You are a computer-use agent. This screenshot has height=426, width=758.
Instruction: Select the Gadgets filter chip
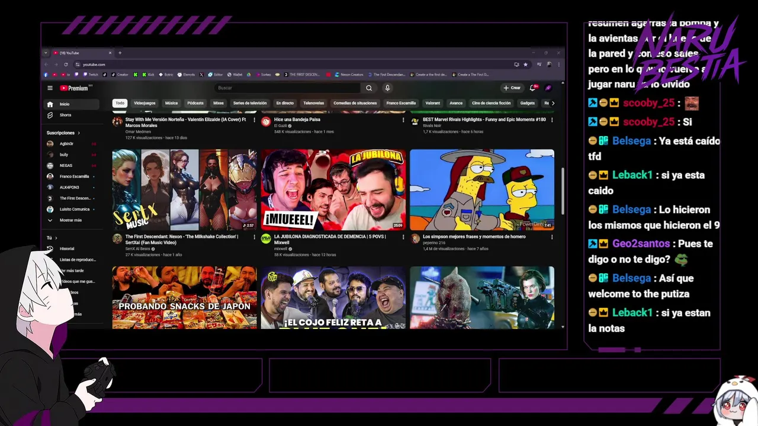click(528, 103)
